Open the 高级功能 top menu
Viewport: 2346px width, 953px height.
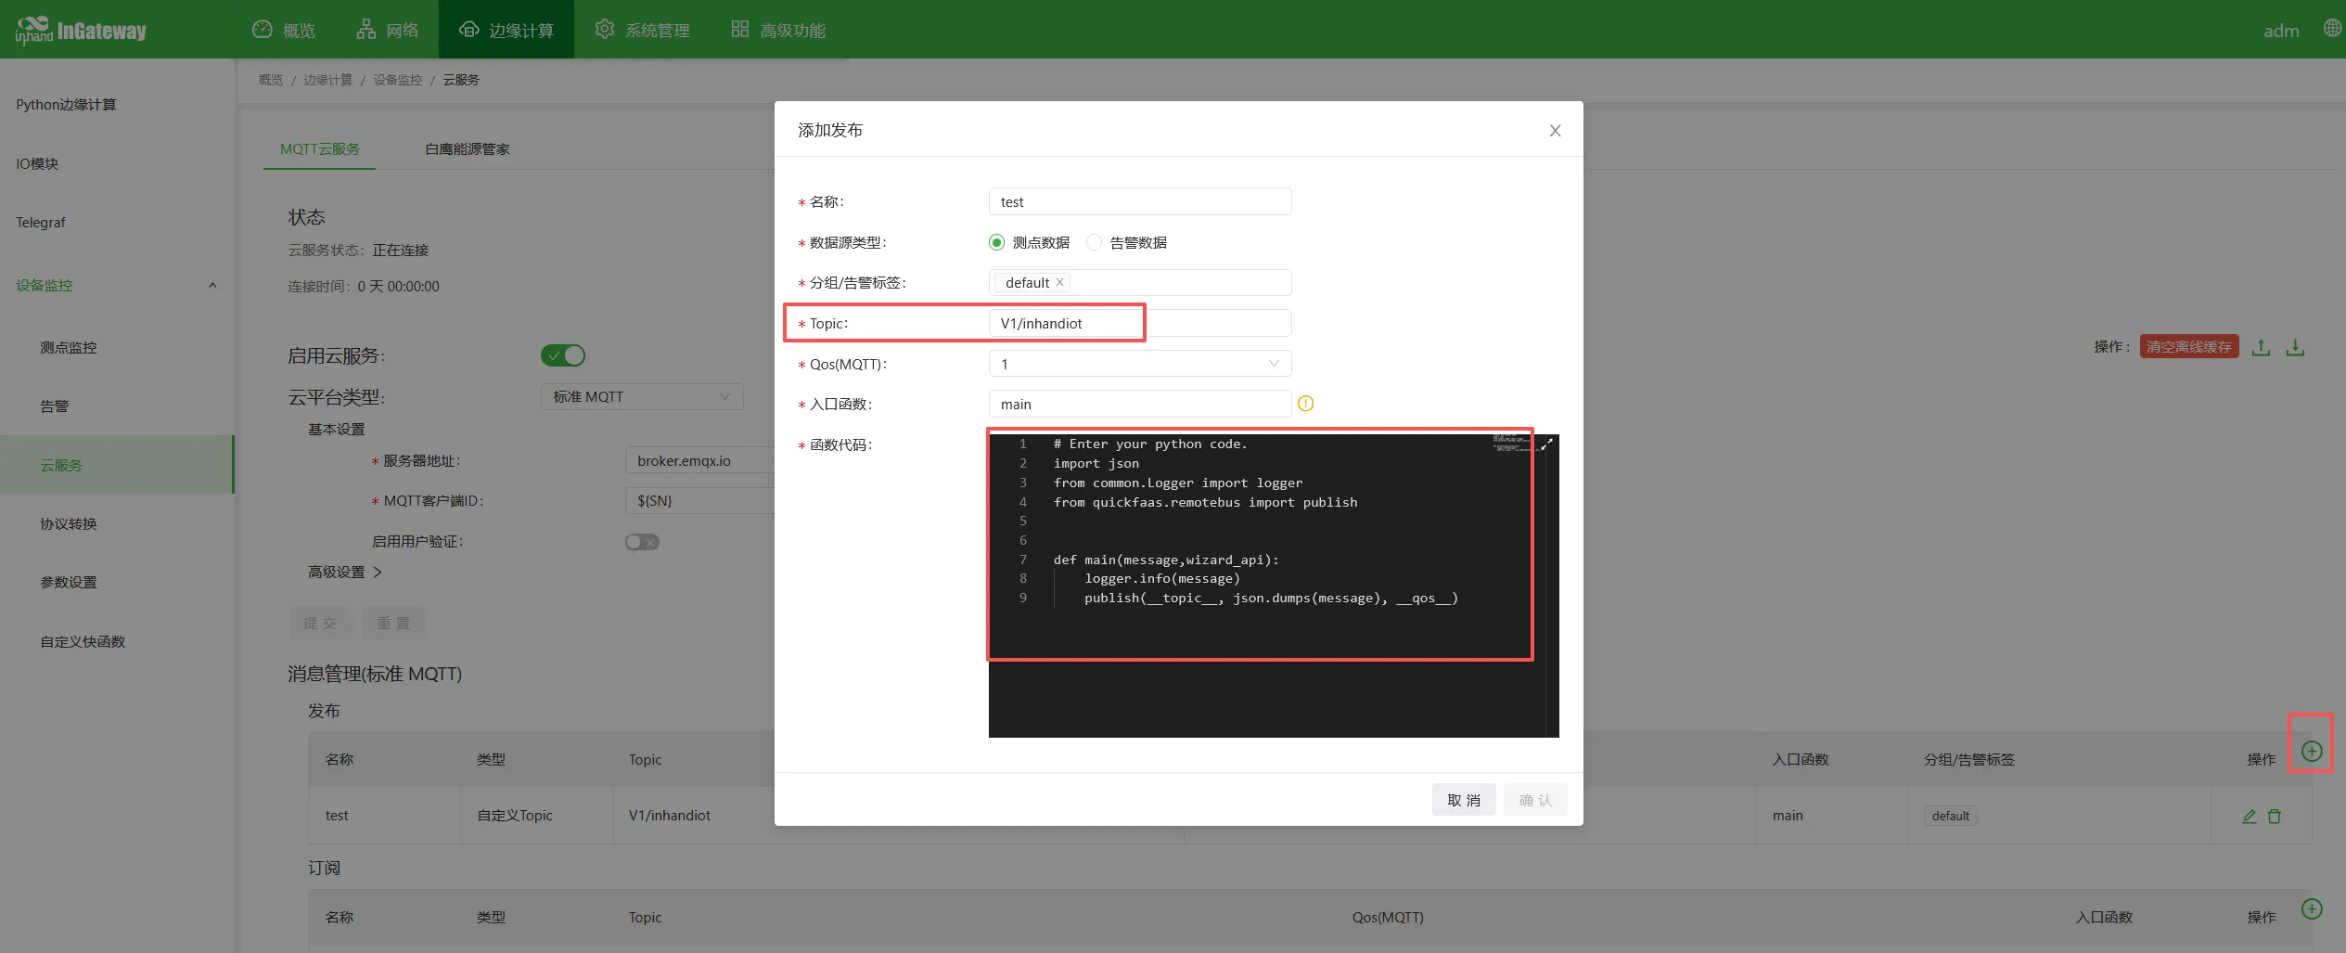[777, 30]
